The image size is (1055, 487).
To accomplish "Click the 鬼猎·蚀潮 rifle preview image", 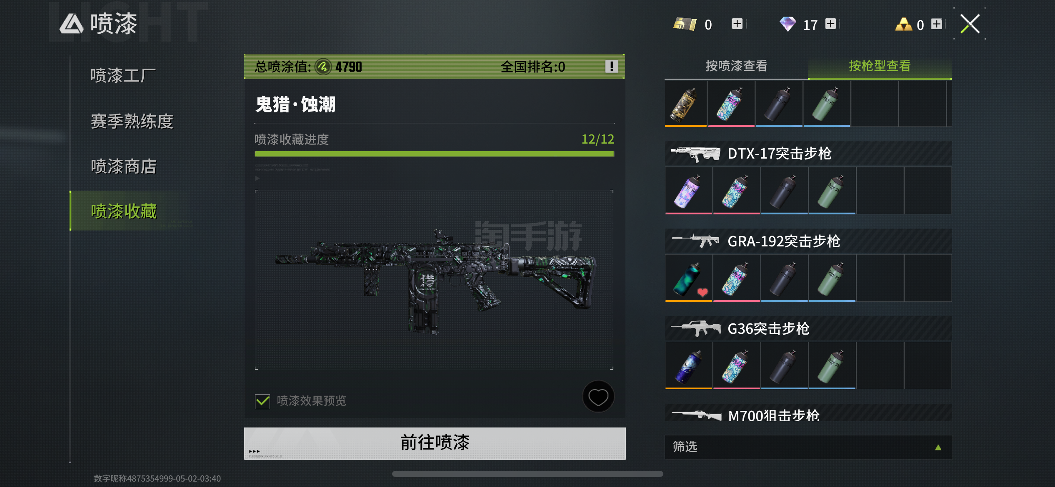I will tap(434, 280).
